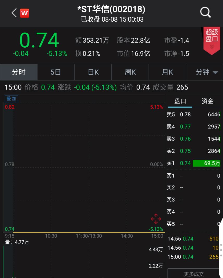The height and width of the screenshot is (278, 223).
Task: Select the 15:00 trade with volume 265
Action: click(x=193, y=257)
